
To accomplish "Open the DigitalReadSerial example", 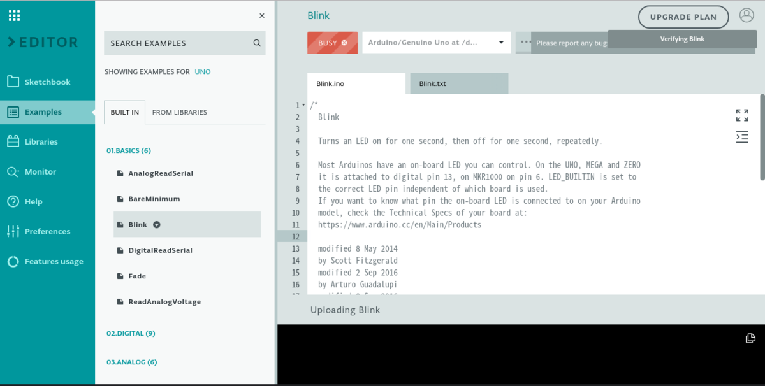I will point(161,250).
